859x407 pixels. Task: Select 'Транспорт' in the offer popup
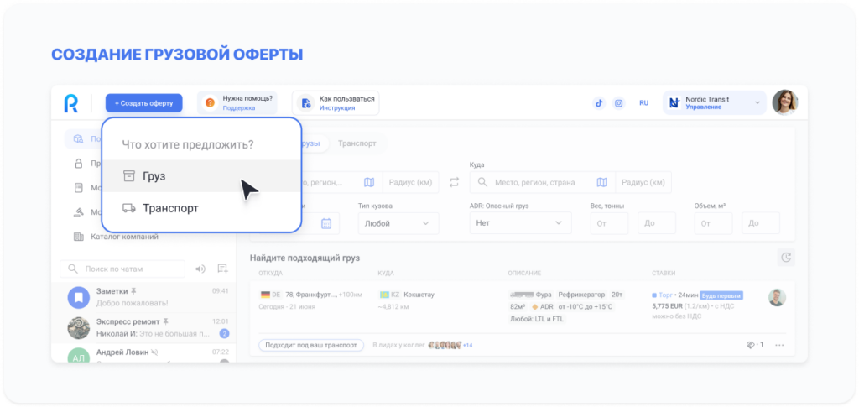(x=201, y=208)
